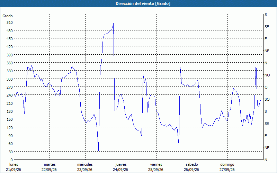Click the date 26/09/26
The width and height of the screenshot is (277, 173).
(191, 170)
